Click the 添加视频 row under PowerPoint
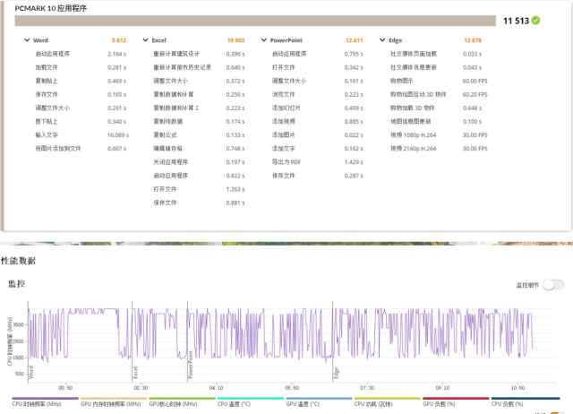The height and width of the screenshot is (414, 573). tap(318, 121)
